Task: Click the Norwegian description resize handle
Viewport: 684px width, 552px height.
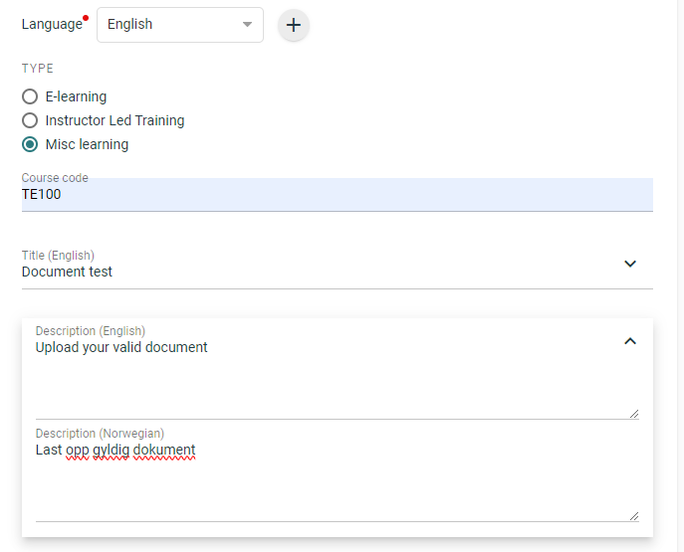Action: pos(634,516)
